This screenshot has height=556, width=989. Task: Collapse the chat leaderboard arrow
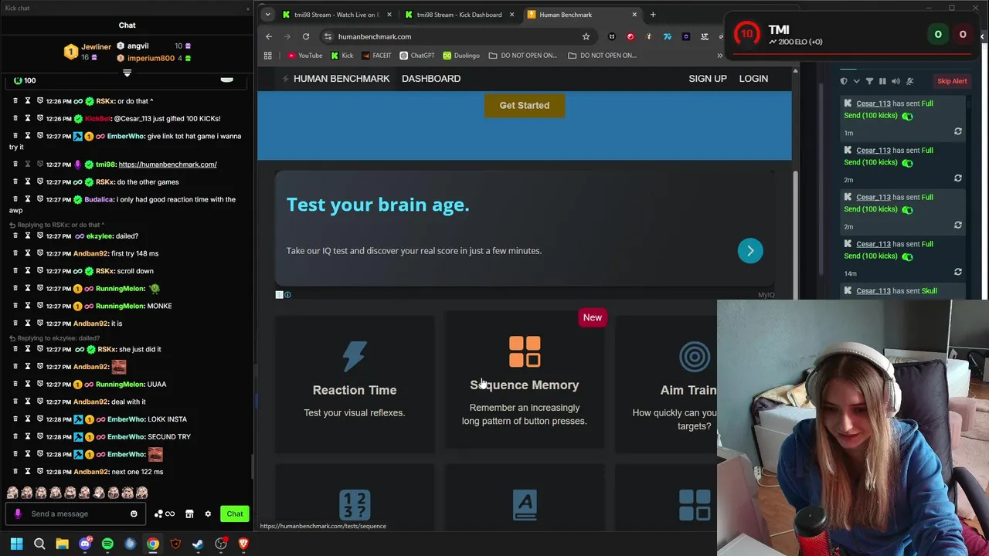[127, 73]
